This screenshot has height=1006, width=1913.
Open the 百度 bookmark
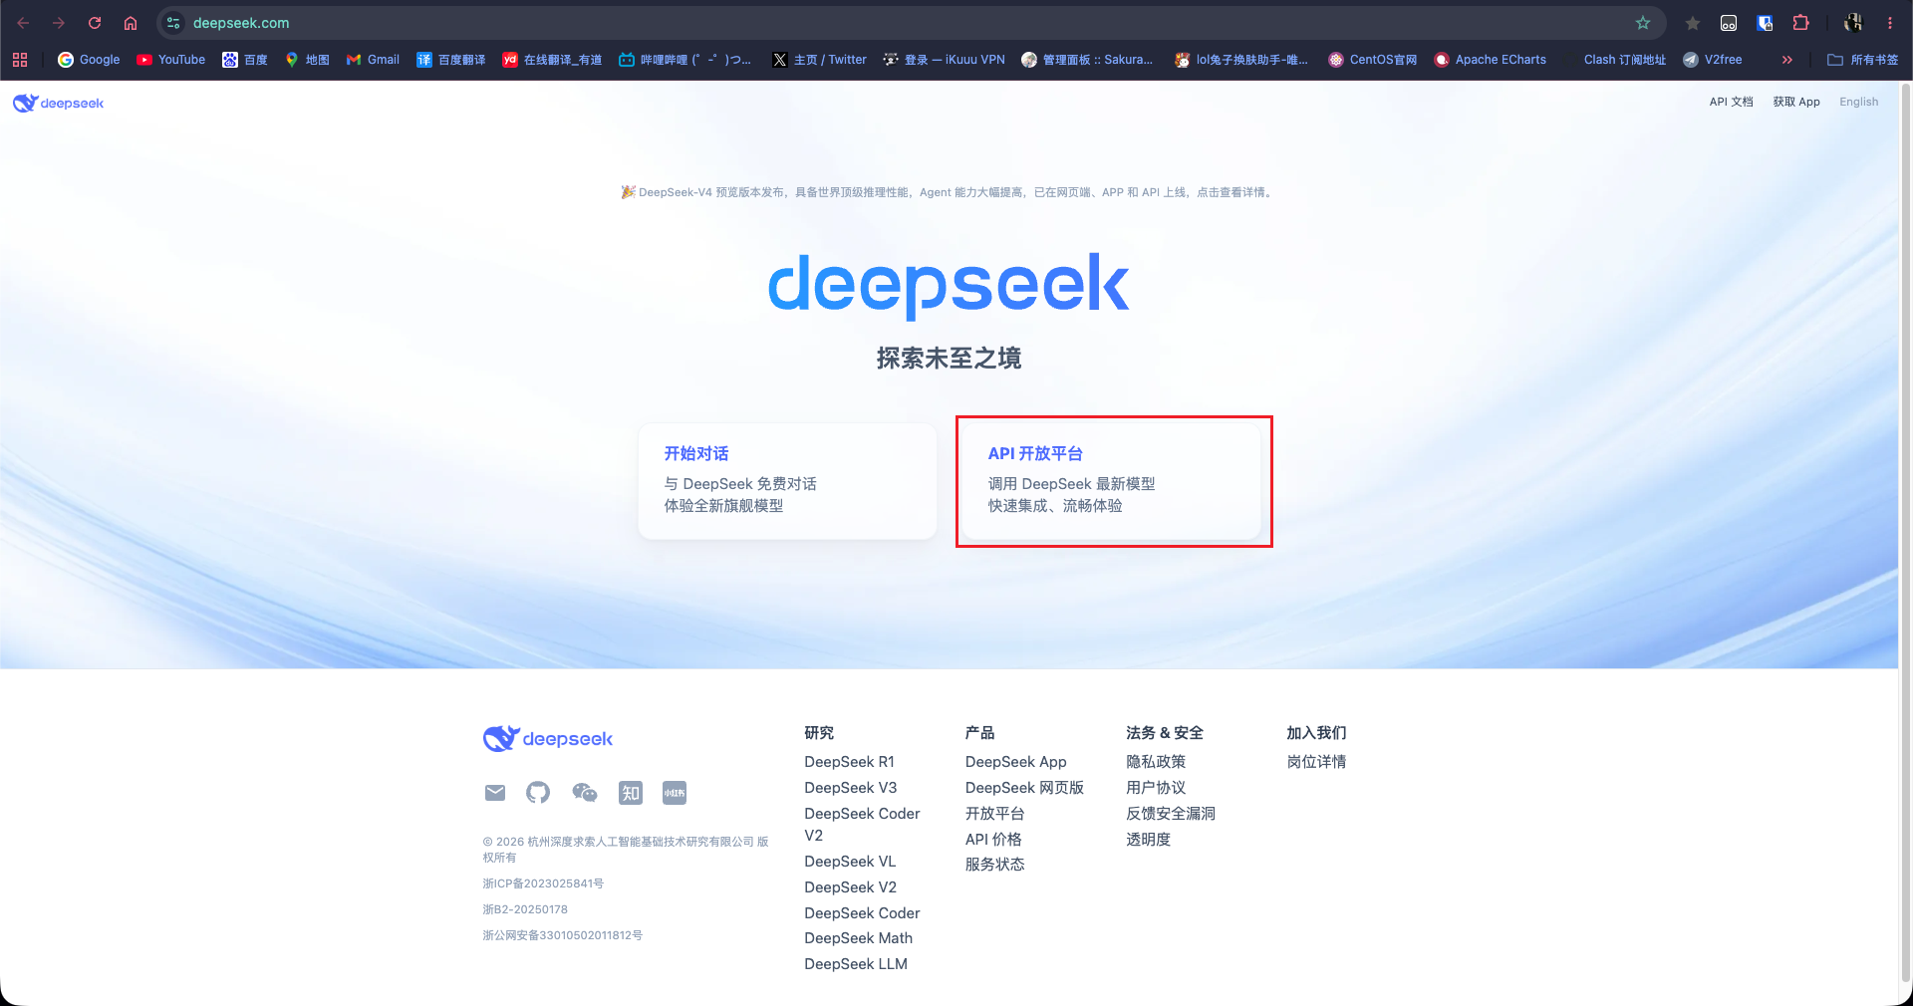[245, 60]
